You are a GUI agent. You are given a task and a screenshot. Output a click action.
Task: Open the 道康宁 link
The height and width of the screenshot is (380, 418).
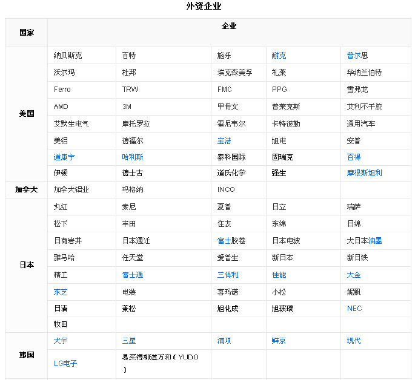click(64, 157)
